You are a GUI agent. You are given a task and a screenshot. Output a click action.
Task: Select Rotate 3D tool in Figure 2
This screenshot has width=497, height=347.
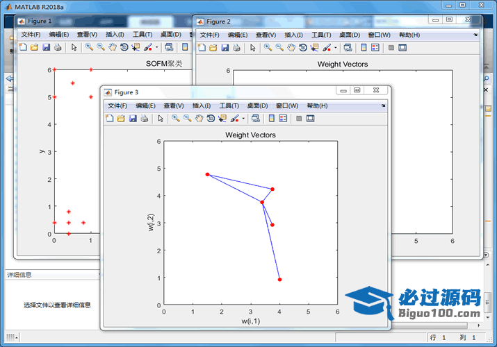click(x=303, y=48)
